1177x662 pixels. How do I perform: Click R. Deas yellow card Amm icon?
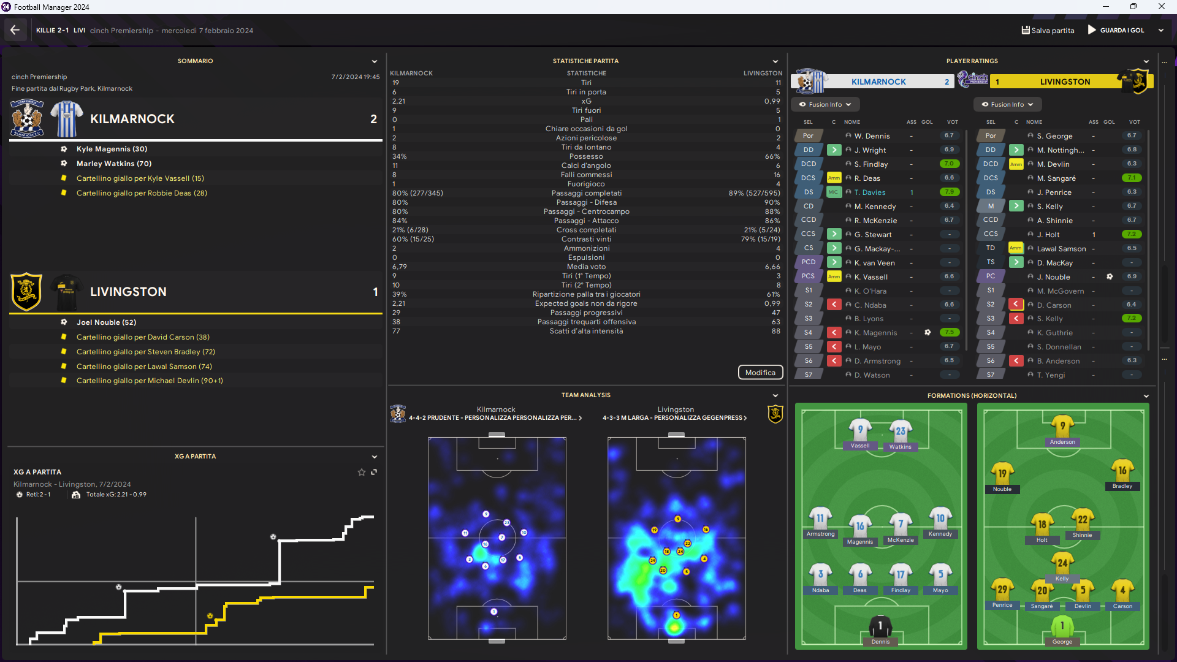834,178
